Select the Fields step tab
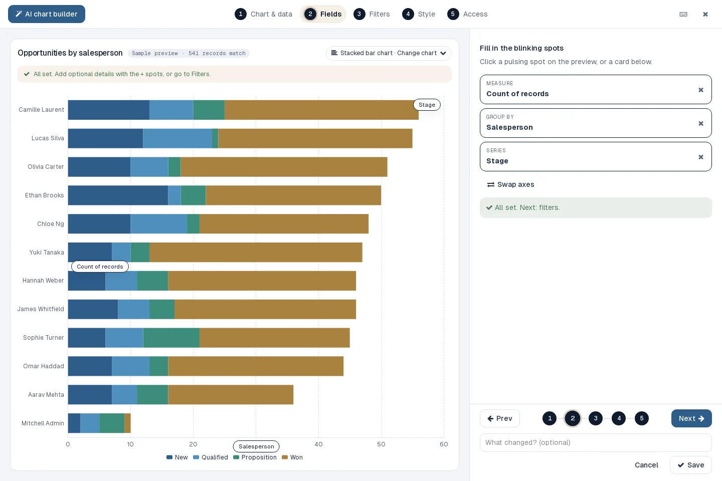Viewport: 722px width, 481px height. tap(323, 14)
